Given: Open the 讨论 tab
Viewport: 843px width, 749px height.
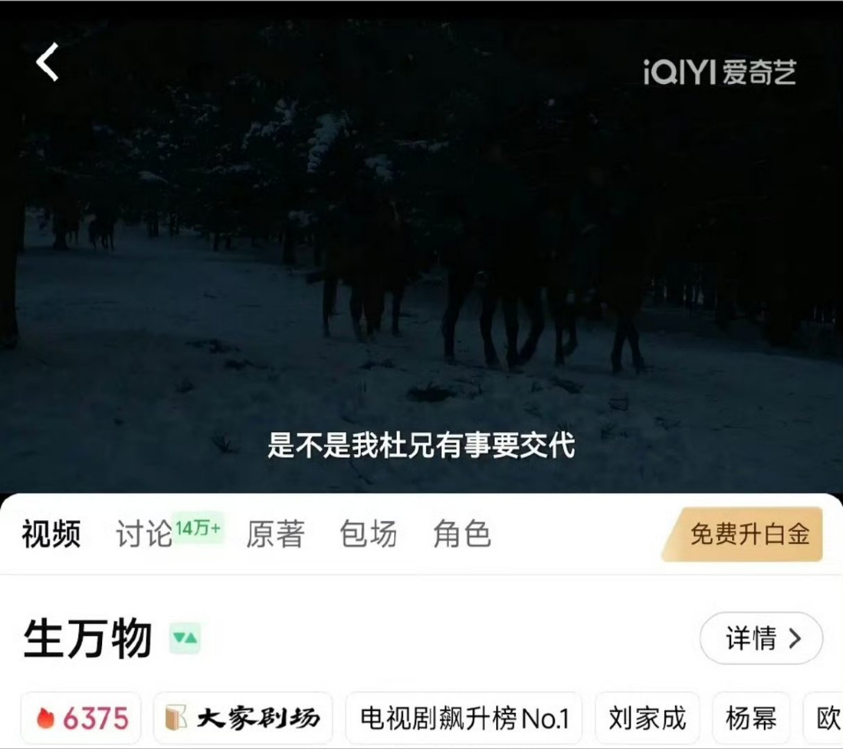Looking at the screenshot, I should (x=144, y=534).
